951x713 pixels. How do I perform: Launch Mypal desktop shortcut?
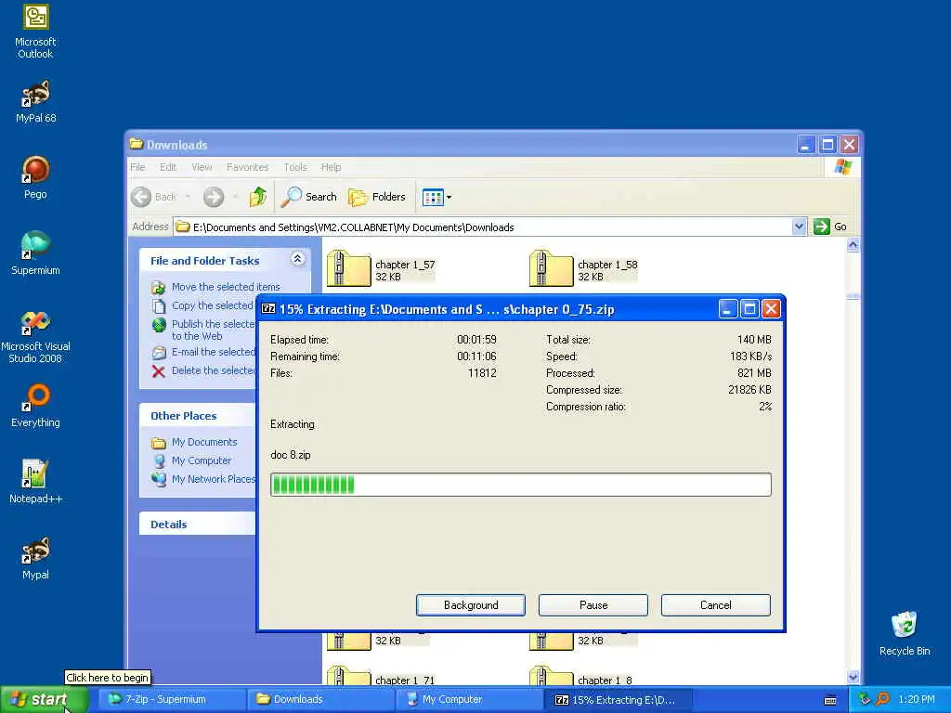point(35,558)
